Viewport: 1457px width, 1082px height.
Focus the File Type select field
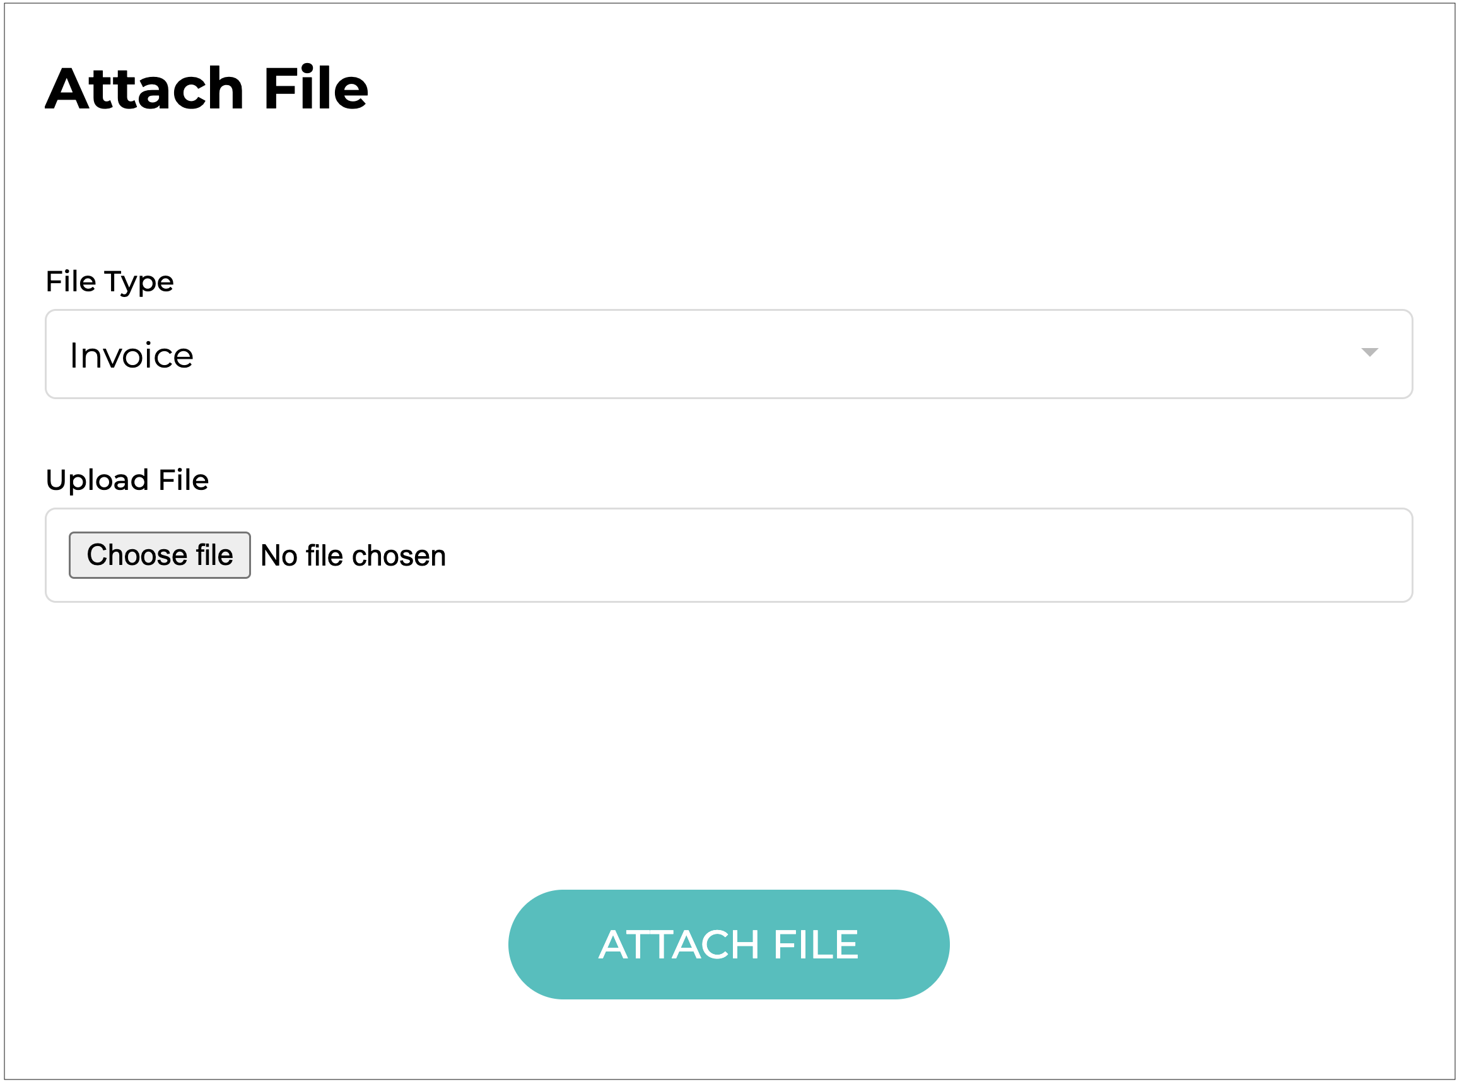coord(728,354)
